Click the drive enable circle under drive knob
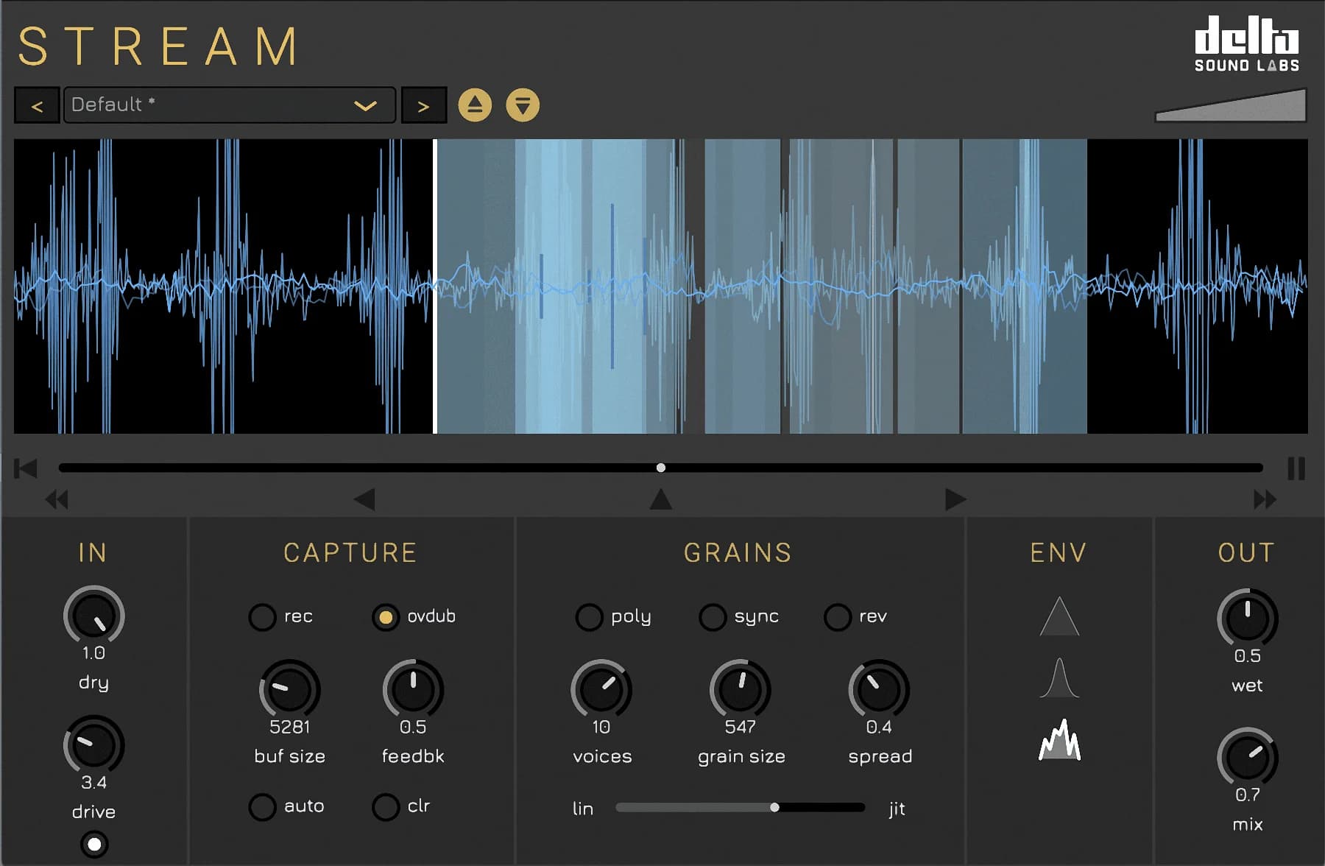Image resolution: width=1325 pixels, height=866 pixels. coord(93,845)
